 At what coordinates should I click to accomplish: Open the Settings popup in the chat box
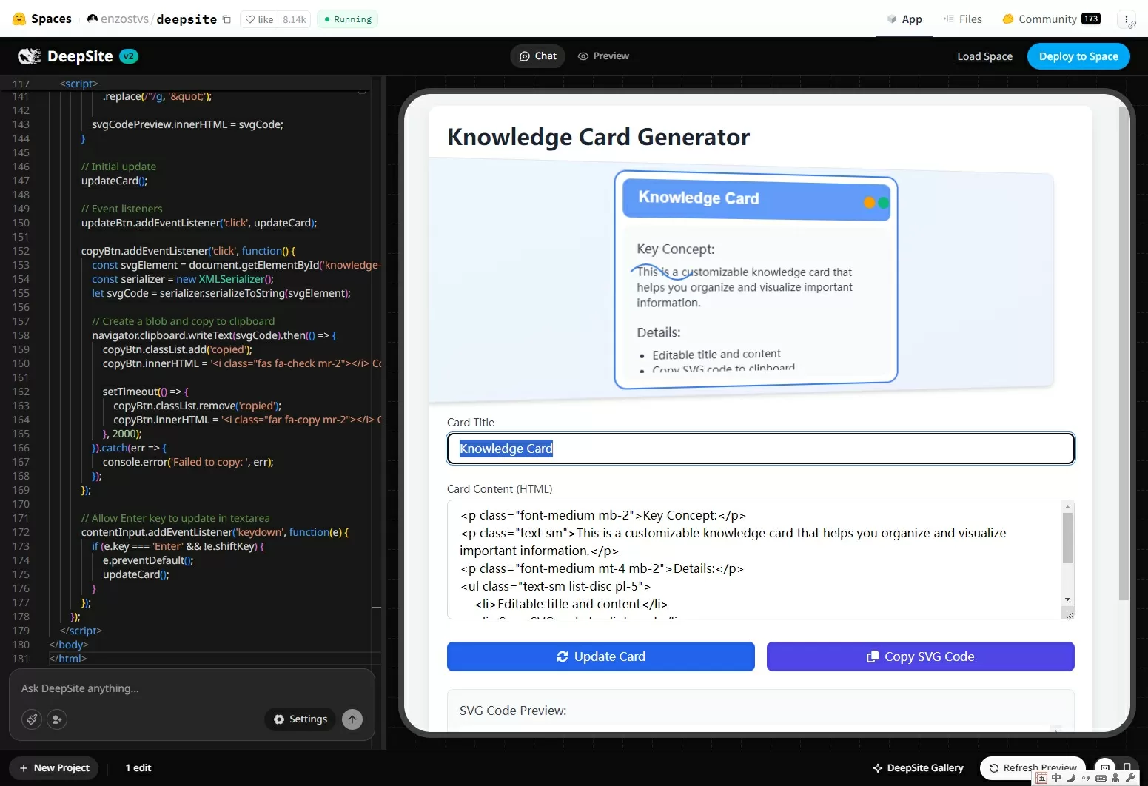(x=301, y=719)
